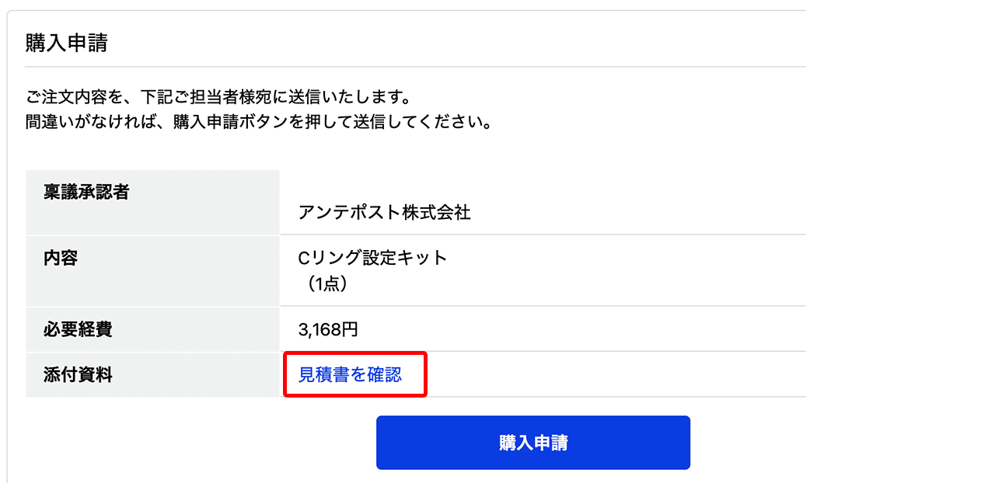Select the item Cリング設定キット
Image resolution: width=995 pixels, height=483 pixels.
[x=372, y=256]
